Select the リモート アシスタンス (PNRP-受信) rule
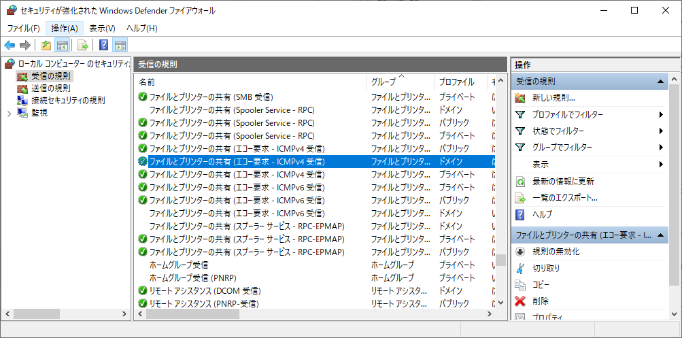The image size is (682, 338). point(315,303)
